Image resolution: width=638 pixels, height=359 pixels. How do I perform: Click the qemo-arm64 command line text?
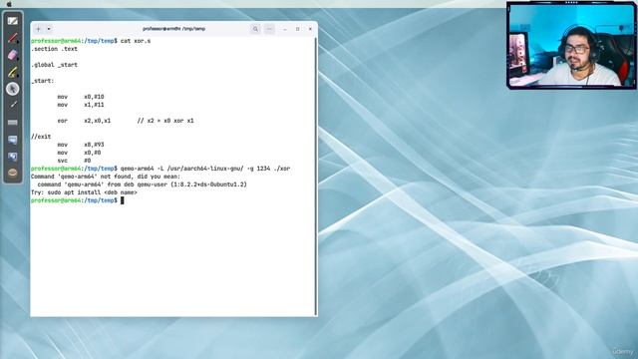tap(205, 169)
